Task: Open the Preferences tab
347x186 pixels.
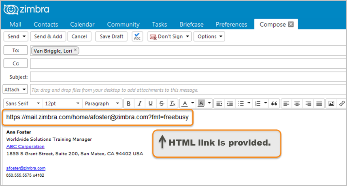Action: click(231, 24)
